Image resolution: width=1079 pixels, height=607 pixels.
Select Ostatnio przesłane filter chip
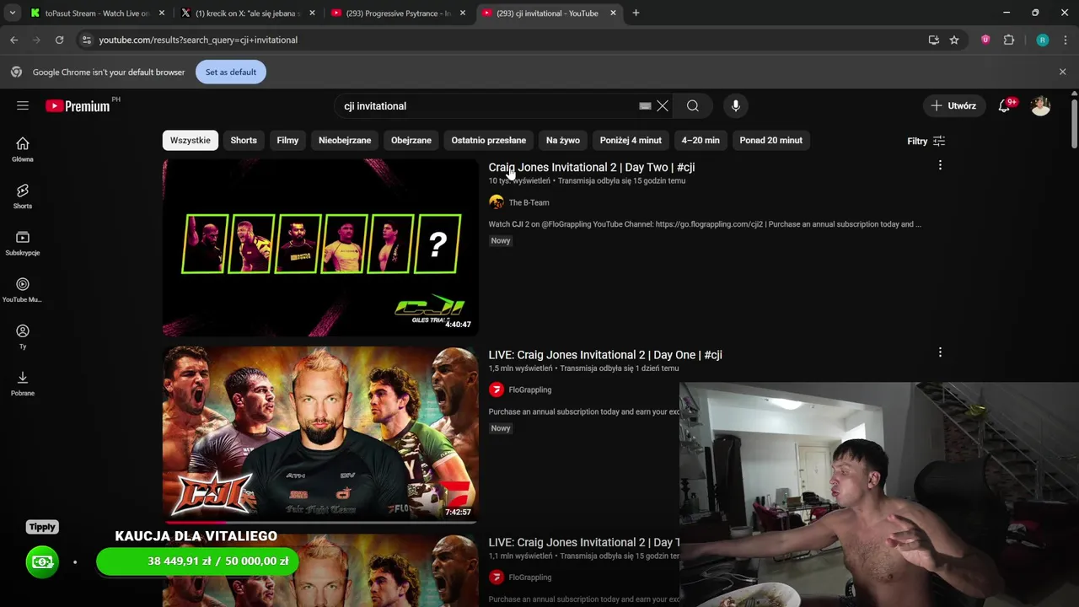[x=489, y=140]
